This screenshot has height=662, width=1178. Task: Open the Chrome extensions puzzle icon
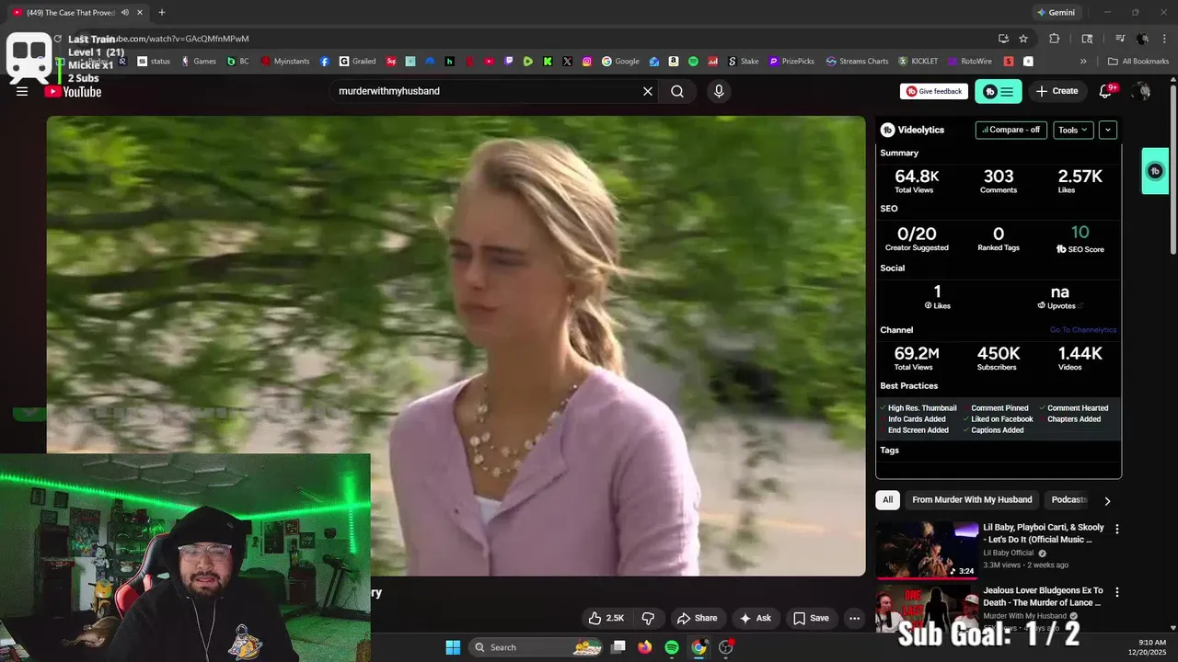tap(1055, 39)
